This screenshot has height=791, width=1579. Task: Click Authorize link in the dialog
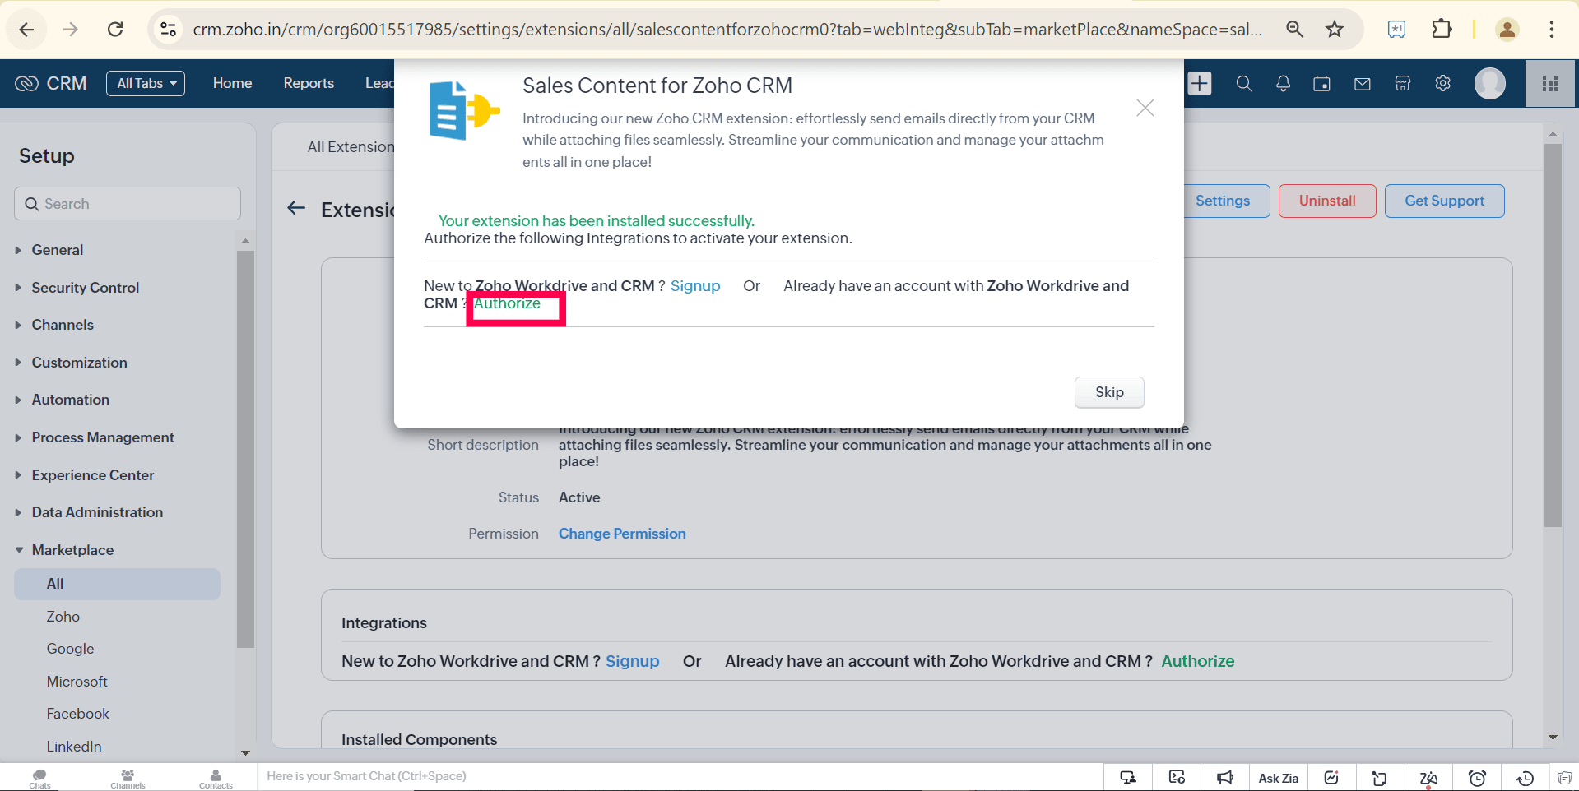pos(507,303)
